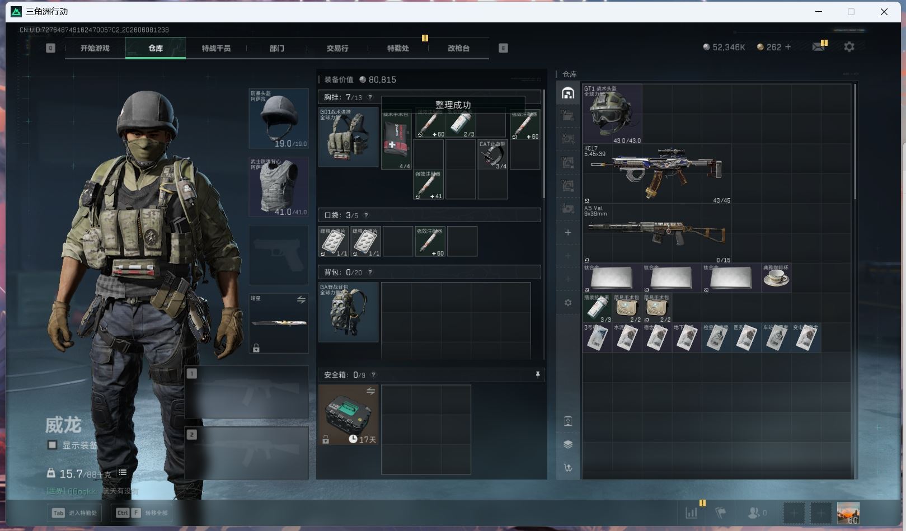This screenshot has height=531, width=906.
Task: Swap the 暗星 knife with the swap icon
Action: [301, 300]
